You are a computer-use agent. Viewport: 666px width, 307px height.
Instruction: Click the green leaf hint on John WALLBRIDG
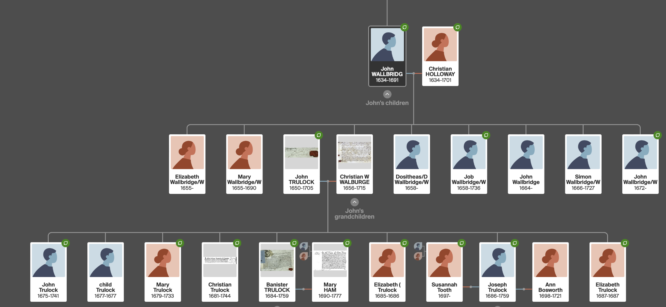404,27
